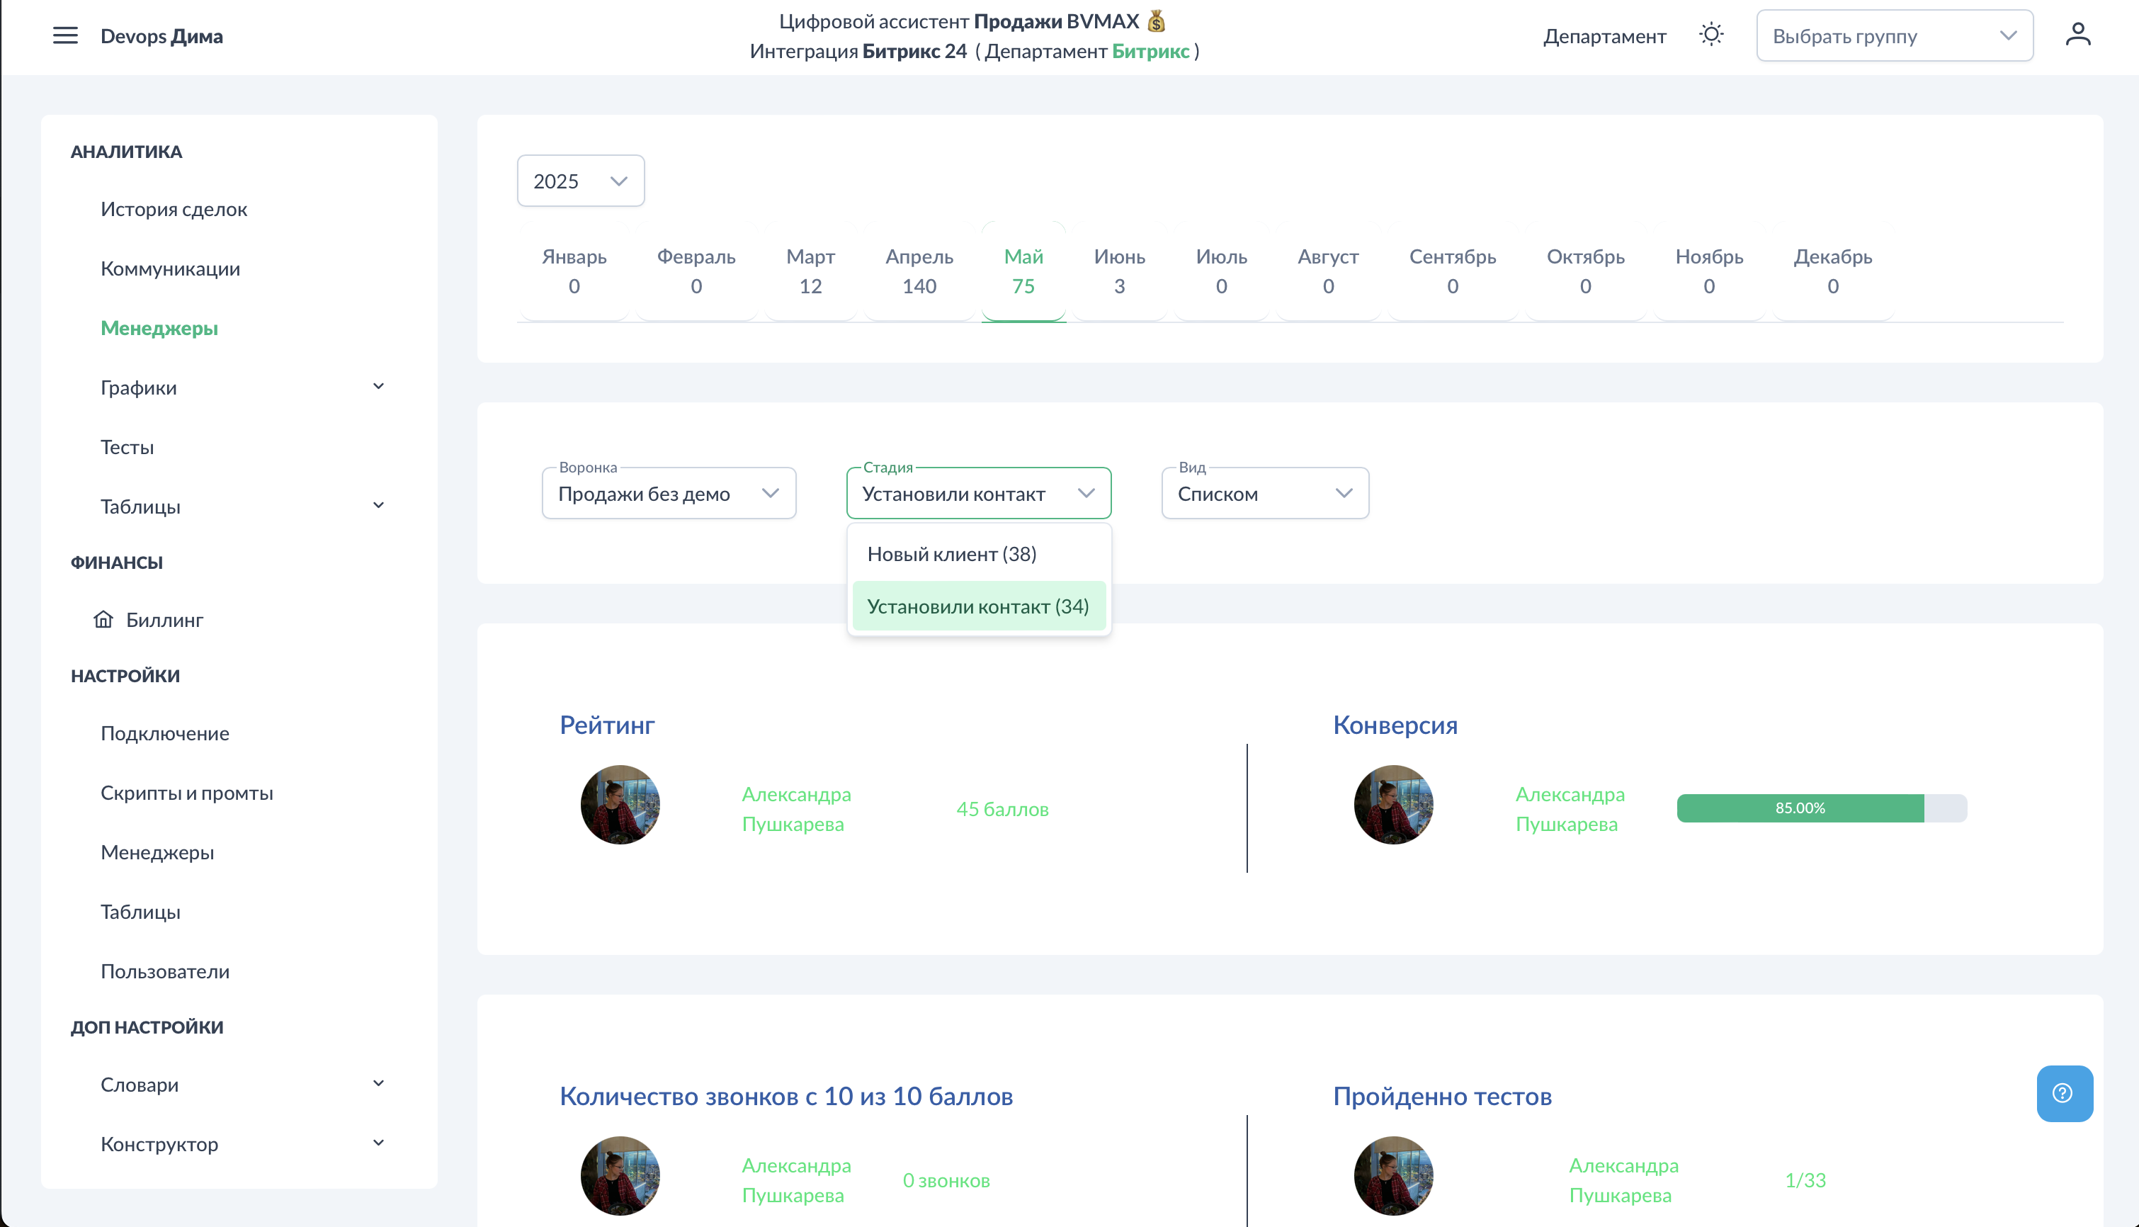Switch to the Июнь month tab

click(x=1119, y=271)
